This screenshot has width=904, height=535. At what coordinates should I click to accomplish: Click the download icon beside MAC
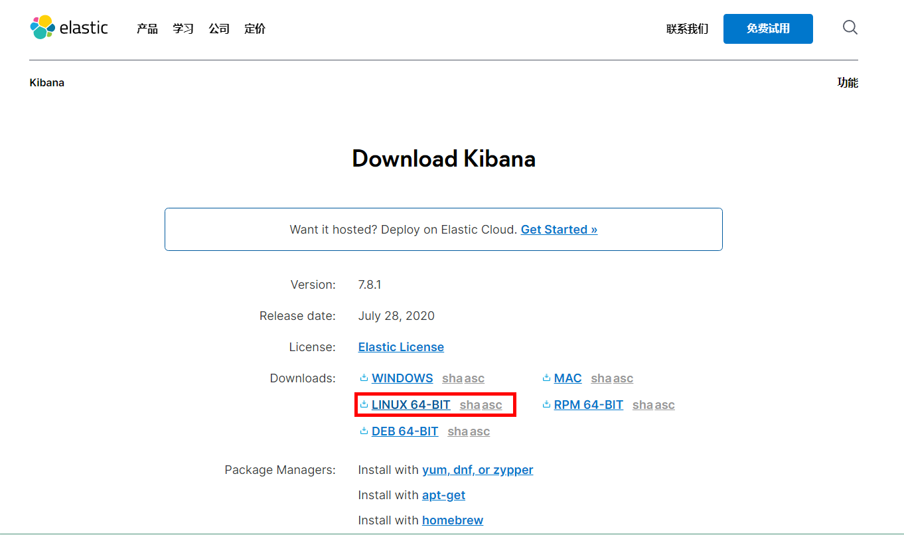click(546, 378)
